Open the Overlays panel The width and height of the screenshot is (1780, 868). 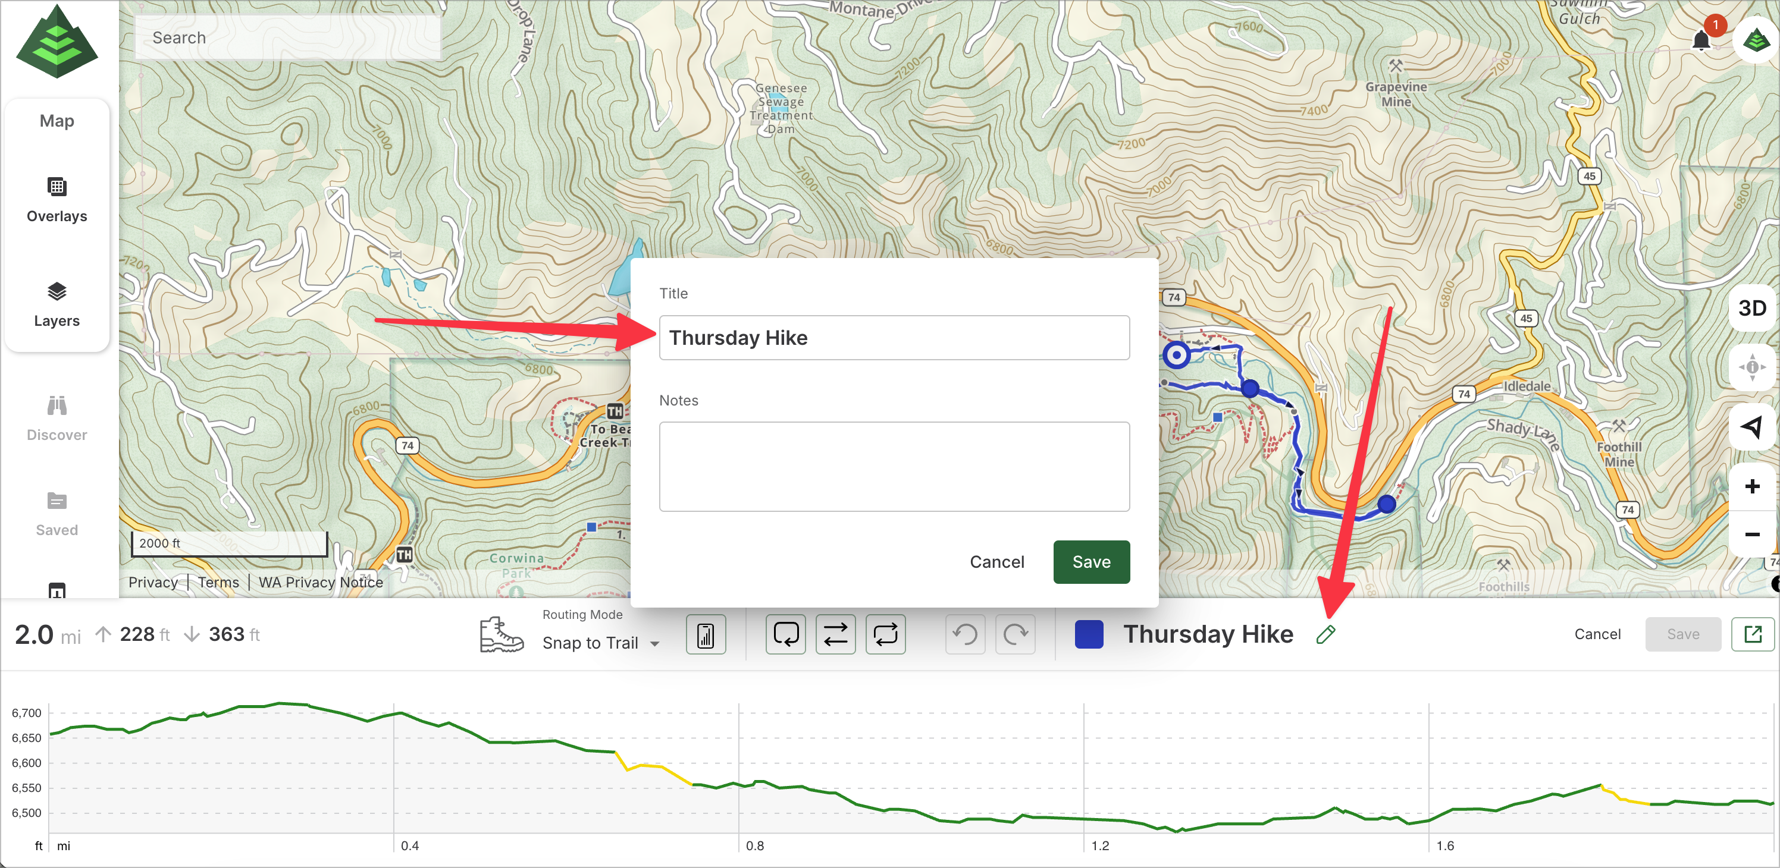point(57,200)
